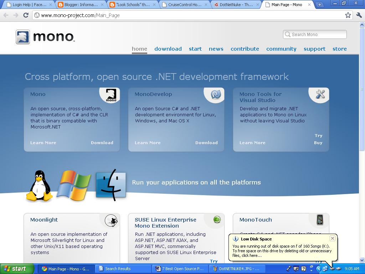The width and height of the screenshot is (365, 274).
Task: Switch to the "Look Schools" tab
Action: click(133, 4)
